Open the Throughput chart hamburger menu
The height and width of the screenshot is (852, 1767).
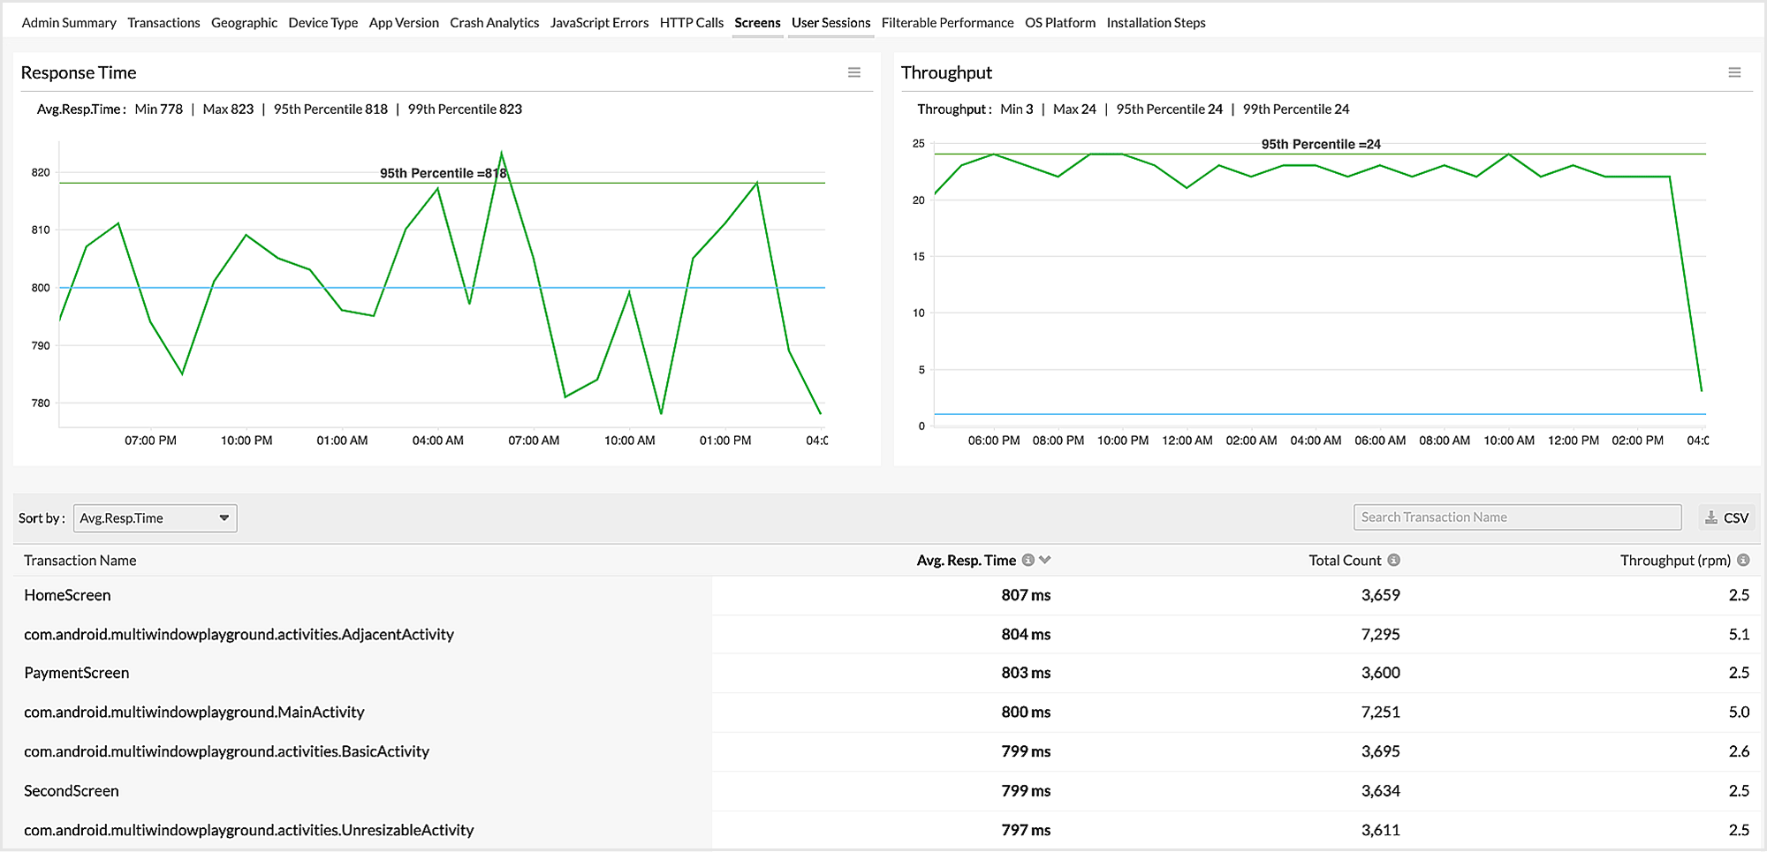pyautogui.click(x=1734, y=72)
